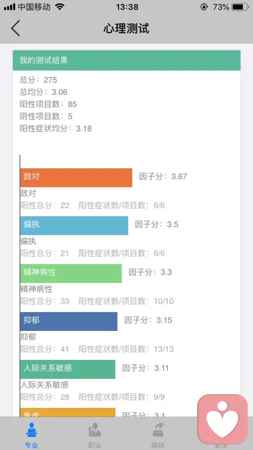The height and width of the screenshot is (450, 253).
Task: Click the 心理测试 page title
Action: click(126, 28)
